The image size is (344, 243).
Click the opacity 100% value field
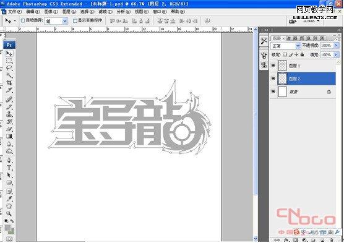pos(327,46)
